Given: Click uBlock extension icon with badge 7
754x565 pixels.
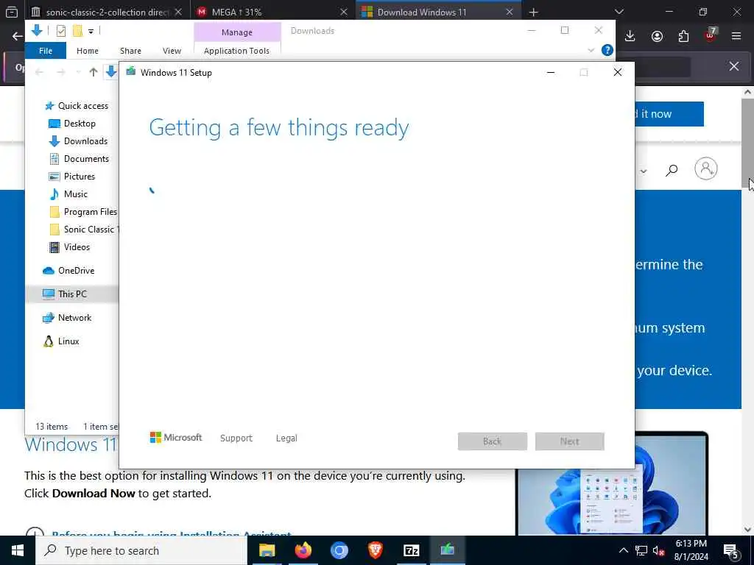Looking at the screenshot, I should (x=711, y=35).
